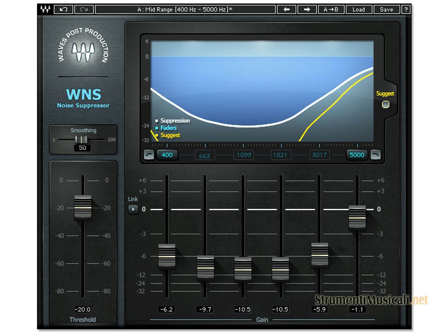446x334 pixels.
Task: Toggle the low shelf filter icon beside 400
Action: tap(149, 155)
